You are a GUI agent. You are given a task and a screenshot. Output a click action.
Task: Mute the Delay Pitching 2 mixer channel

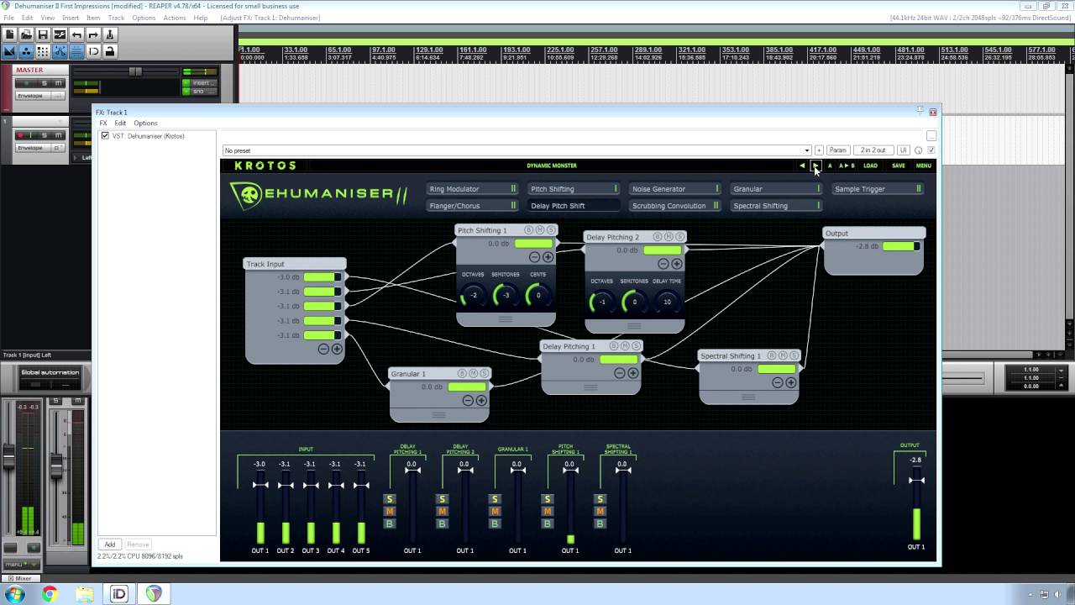pos(443,511)
